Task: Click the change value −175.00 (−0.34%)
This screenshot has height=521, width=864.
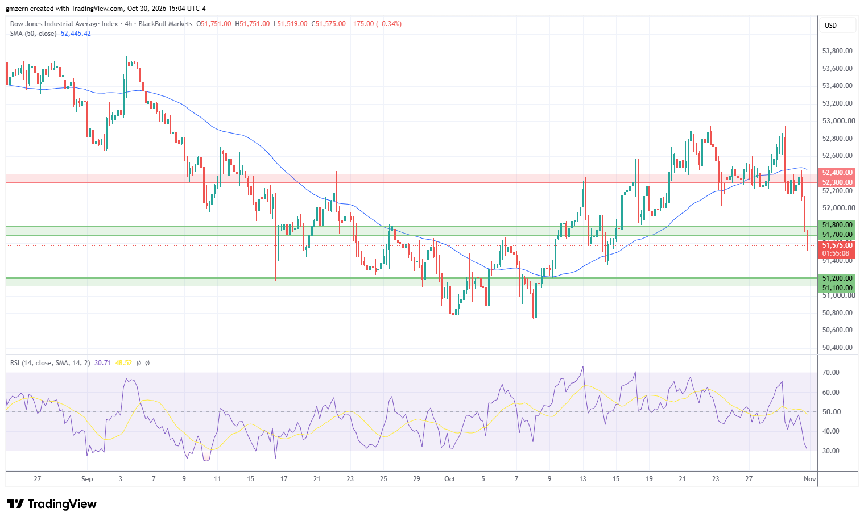Action: click(x=375, y=24)
